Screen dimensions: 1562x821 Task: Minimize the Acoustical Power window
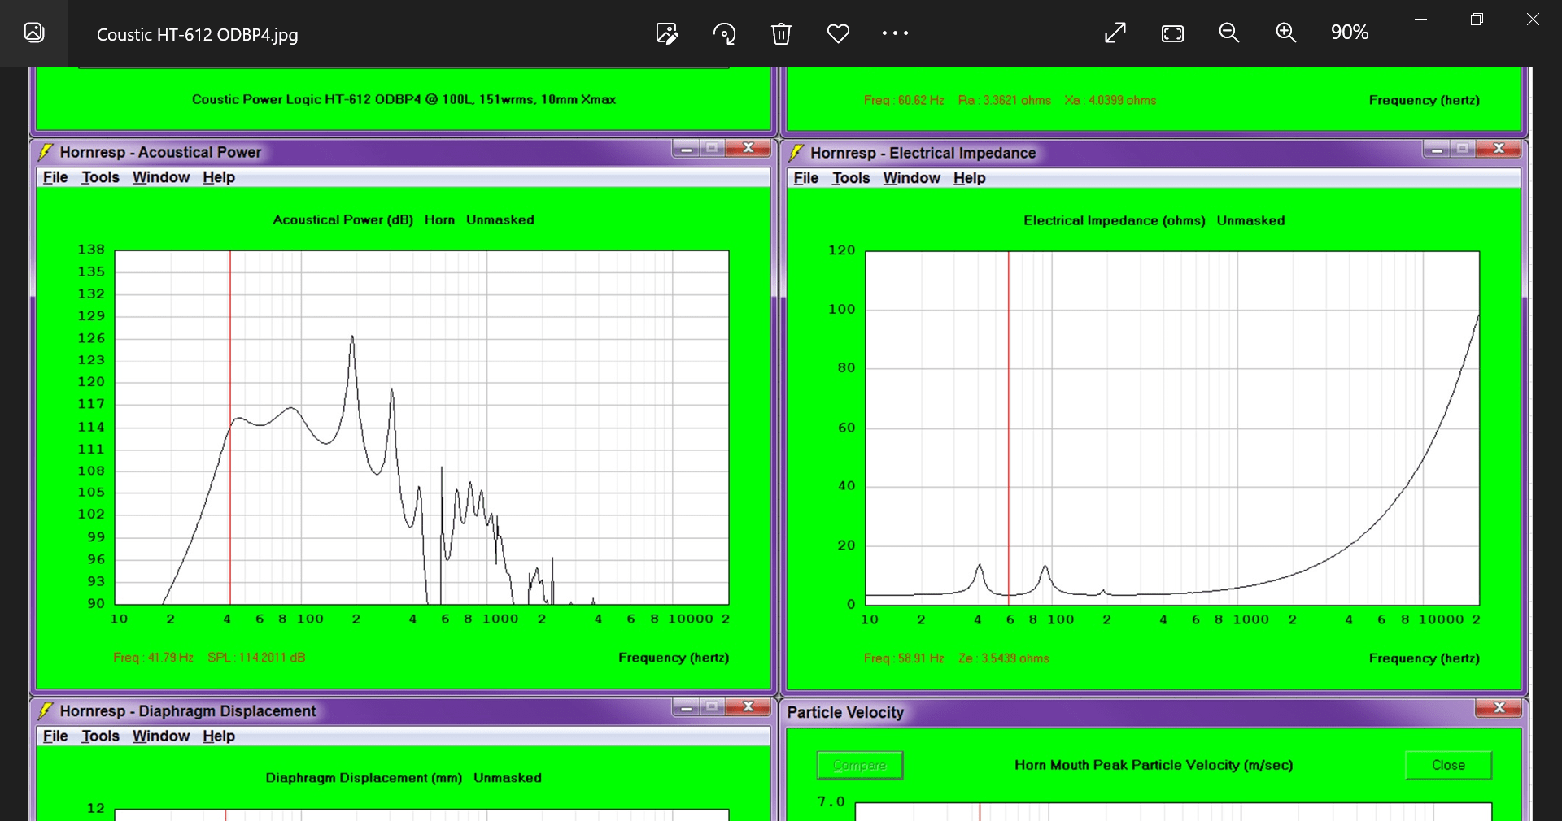[686, 148]
